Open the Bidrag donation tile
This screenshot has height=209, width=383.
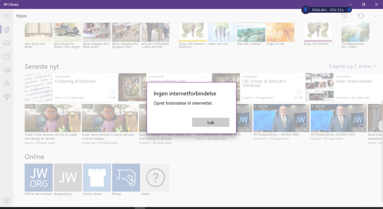click(x=126, y=177)
